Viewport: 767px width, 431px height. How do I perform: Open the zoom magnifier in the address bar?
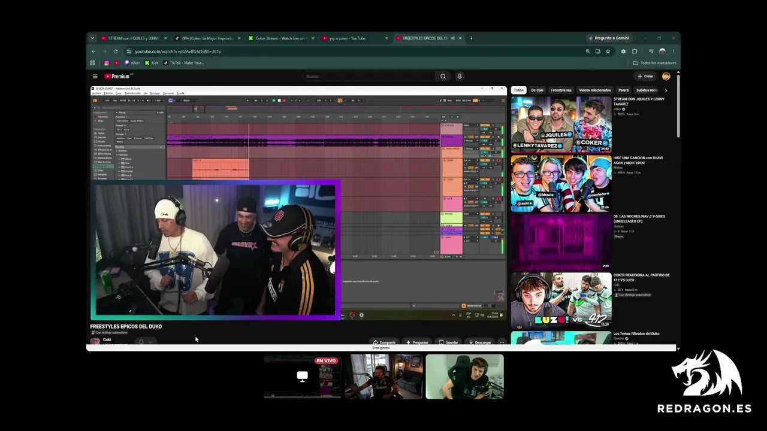(x=588, y=51)
